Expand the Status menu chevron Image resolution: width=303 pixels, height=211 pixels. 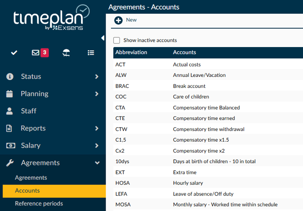[97, 76]
